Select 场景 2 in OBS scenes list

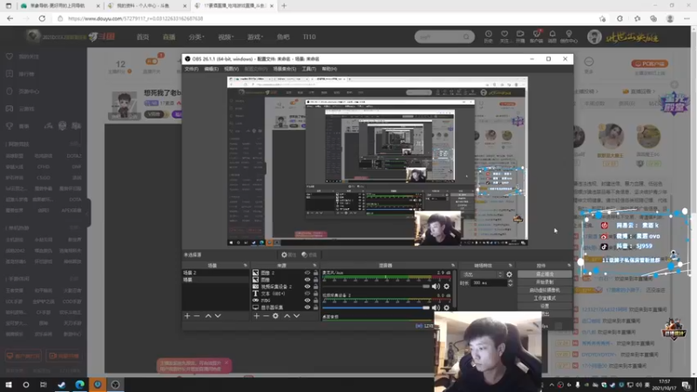pyautogui.click(x=215, y=273)
